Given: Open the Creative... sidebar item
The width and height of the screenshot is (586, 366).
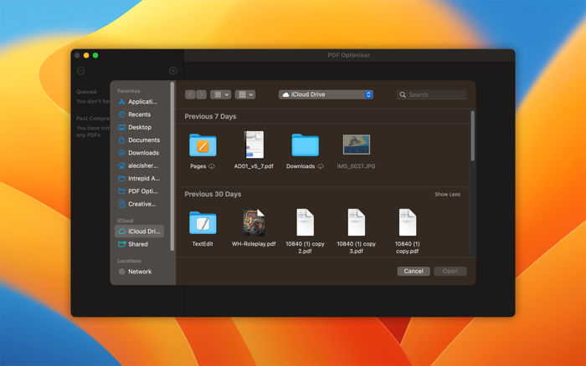Looking at the screenshot, I should point(139,204).
